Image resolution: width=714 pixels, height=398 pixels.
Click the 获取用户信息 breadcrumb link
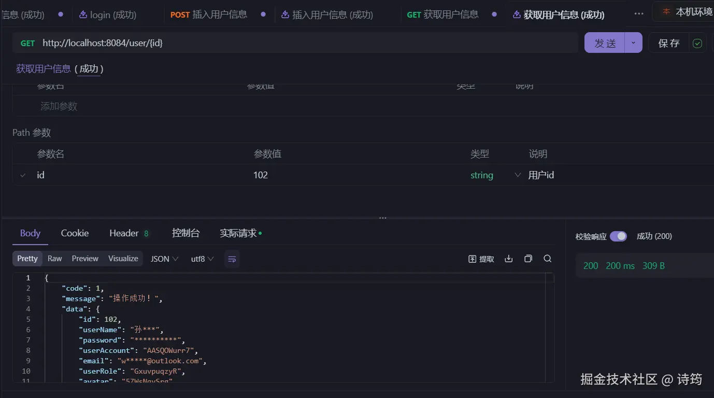[x=44, y=68]
